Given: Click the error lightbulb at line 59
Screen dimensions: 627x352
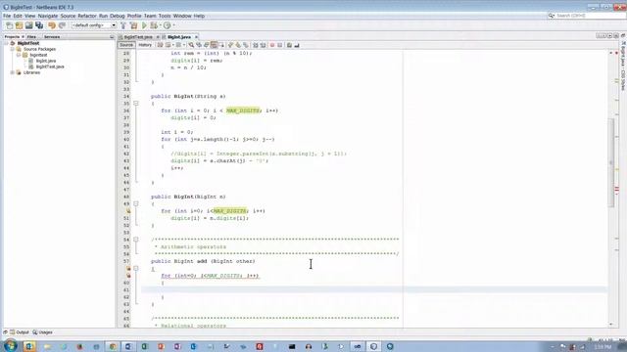Looking at the screenshot, I should pos(128,276).
